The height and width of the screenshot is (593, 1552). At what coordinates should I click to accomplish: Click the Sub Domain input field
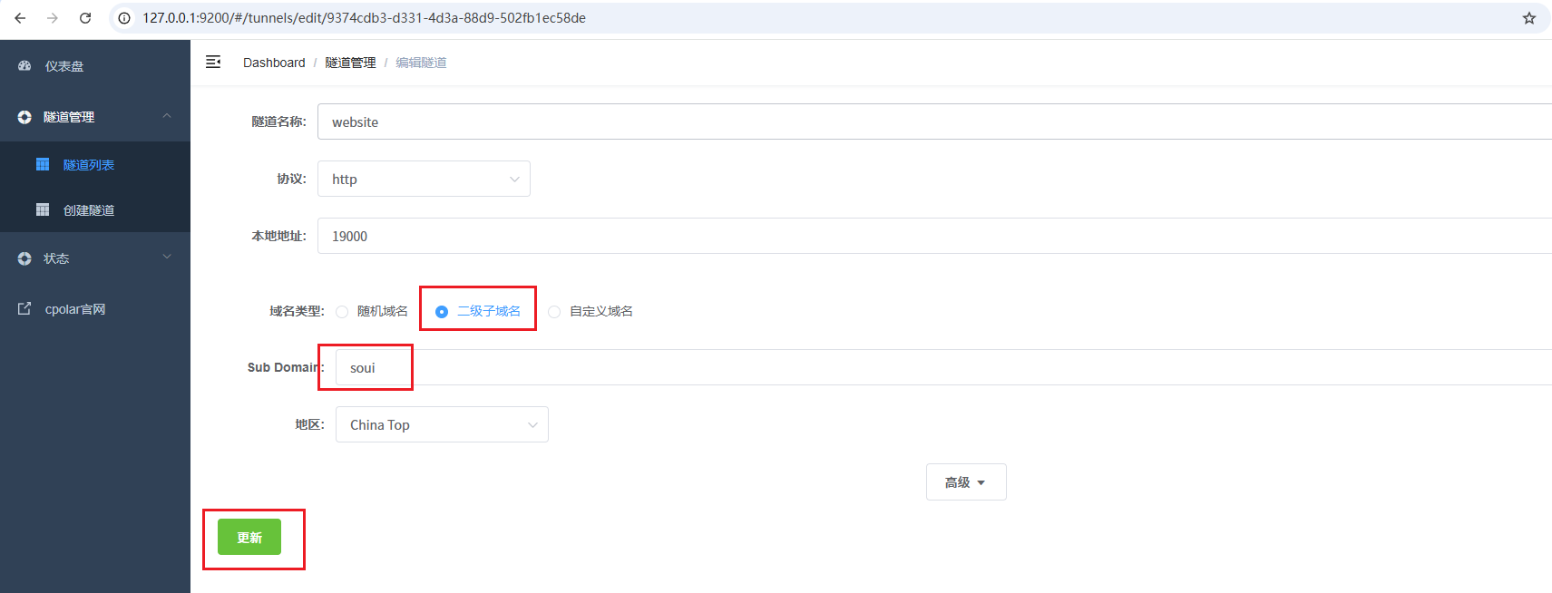[x=907, y=368]
